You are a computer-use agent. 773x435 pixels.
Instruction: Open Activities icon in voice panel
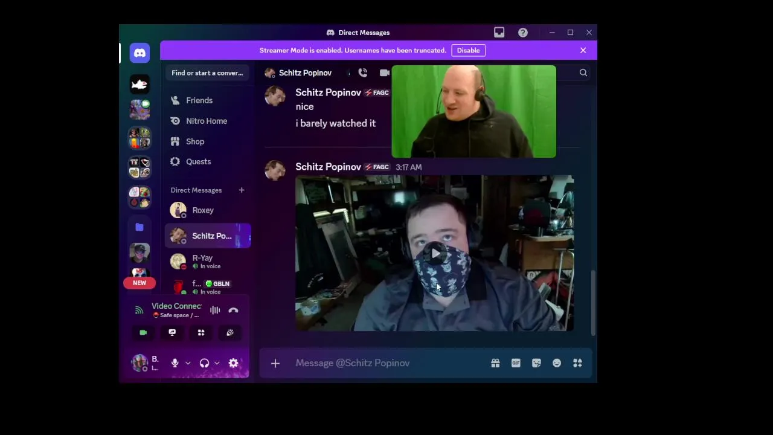(201, 332)
